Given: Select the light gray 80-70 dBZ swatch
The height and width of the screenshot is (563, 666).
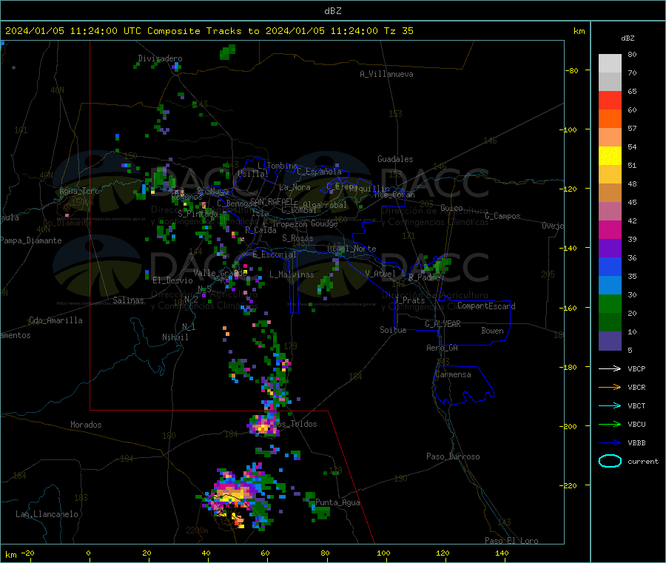Looking at the screenshot, I should pos(610,64).
